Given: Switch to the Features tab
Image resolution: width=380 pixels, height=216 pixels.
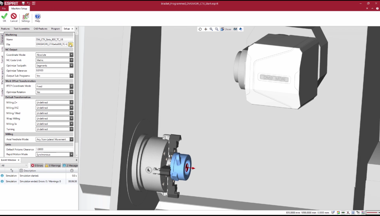Looking at the screenshot, I should 5,29.
